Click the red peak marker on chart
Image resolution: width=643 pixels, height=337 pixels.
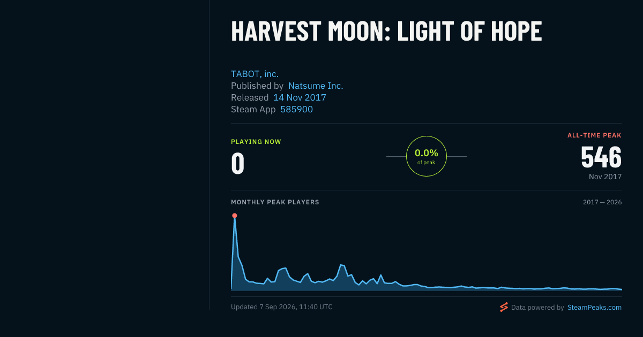234,216
